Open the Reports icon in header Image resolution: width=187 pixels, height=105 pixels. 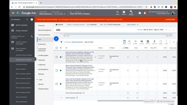point(124,13)
